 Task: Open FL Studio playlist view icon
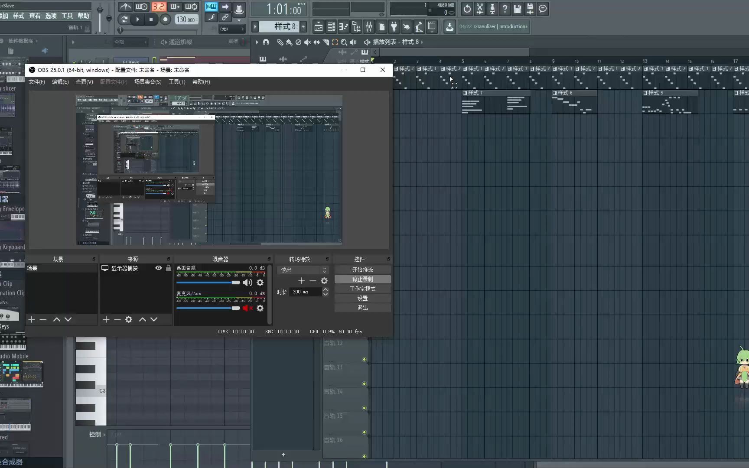tap(318, 27)
